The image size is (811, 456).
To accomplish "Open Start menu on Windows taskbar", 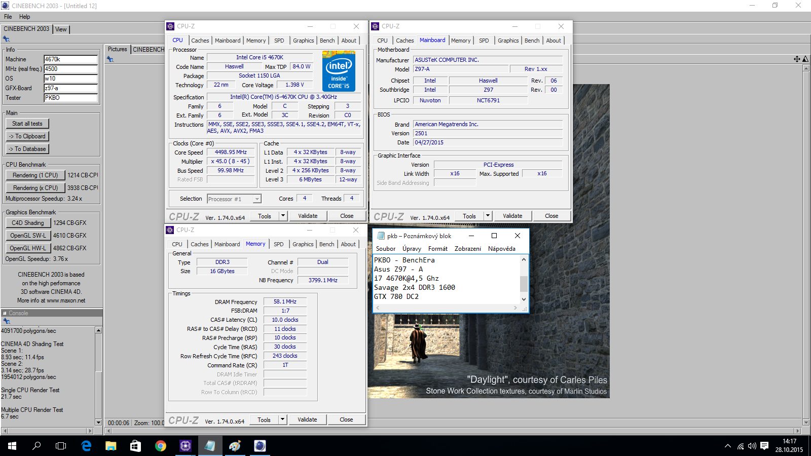I will click(x=12, y=446).
